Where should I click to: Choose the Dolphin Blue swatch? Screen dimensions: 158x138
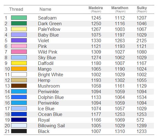[19, 97]
